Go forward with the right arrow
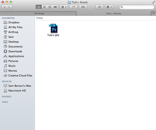The image size is (156, 130). 10,7
